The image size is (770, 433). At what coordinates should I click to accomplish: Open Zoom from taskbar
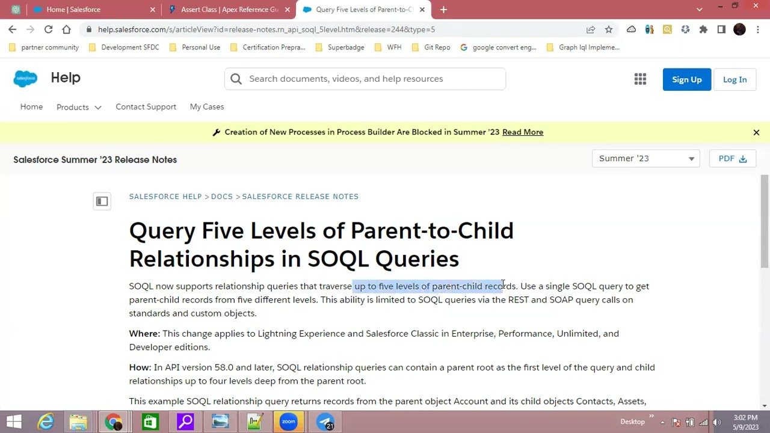289,422
